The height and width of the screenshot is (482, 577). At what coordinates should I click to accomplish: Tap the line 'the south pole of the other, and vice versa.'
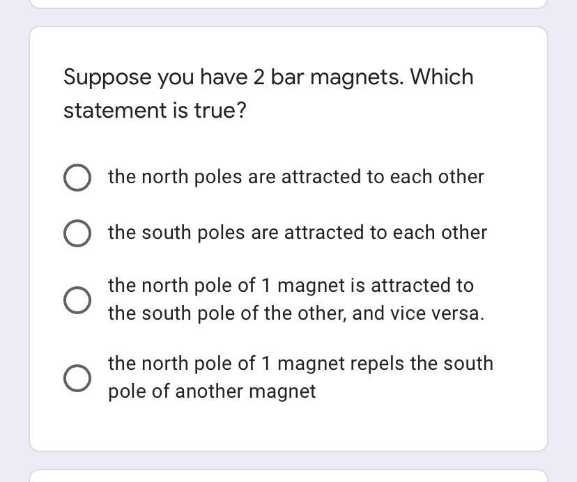click(296, 314)
